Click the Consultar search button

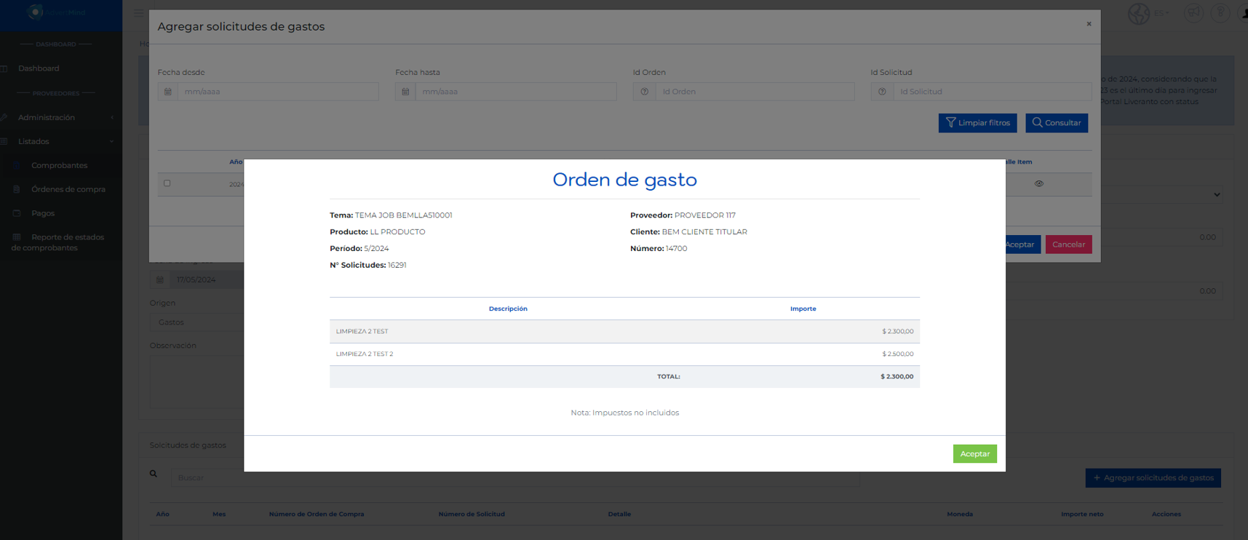click(1057, 123)
